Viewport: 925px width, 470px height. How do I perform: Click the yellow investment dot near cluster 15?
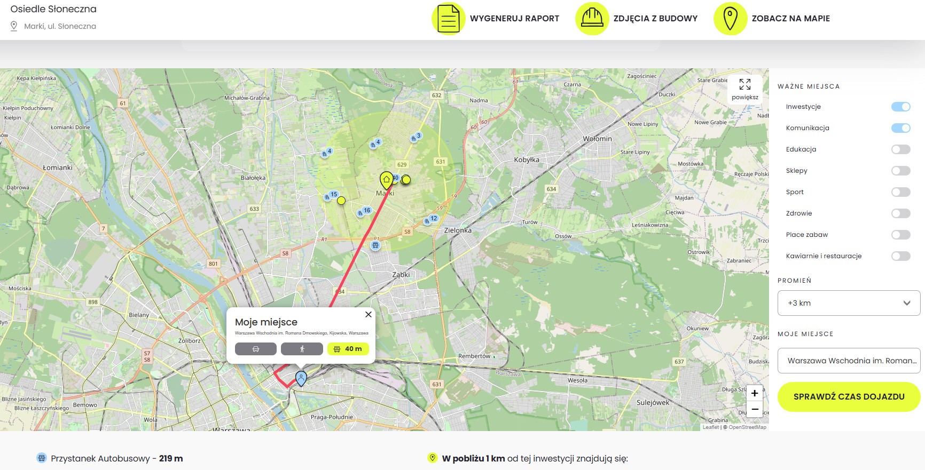tap(341, 201)
